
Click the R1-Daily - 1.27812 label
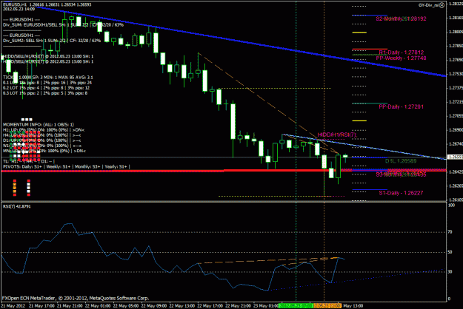pos(402,52)
